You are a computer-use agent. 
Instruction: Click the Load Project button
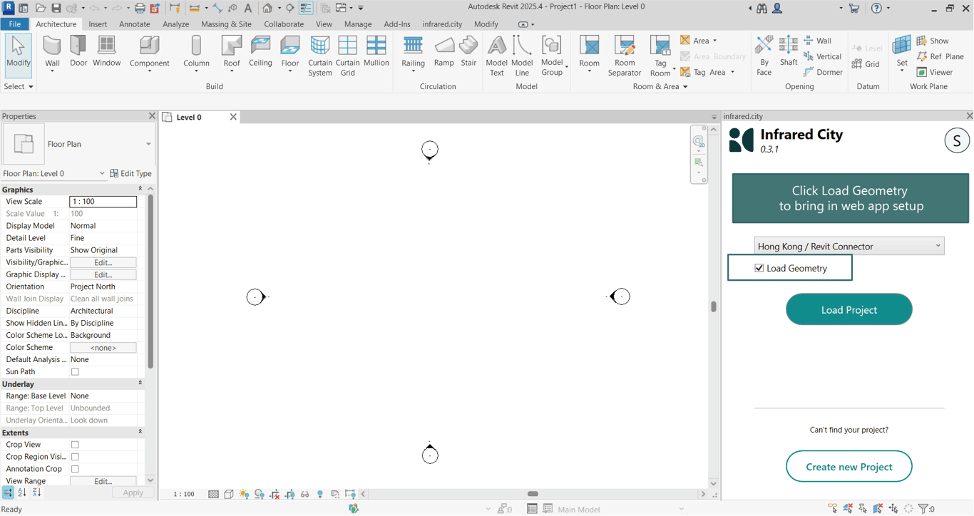tap(849, 309)
